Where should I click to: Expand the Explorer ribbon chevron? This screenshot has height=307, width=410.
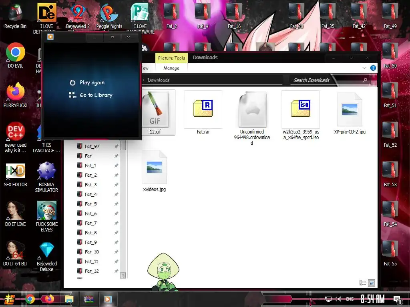364,68
